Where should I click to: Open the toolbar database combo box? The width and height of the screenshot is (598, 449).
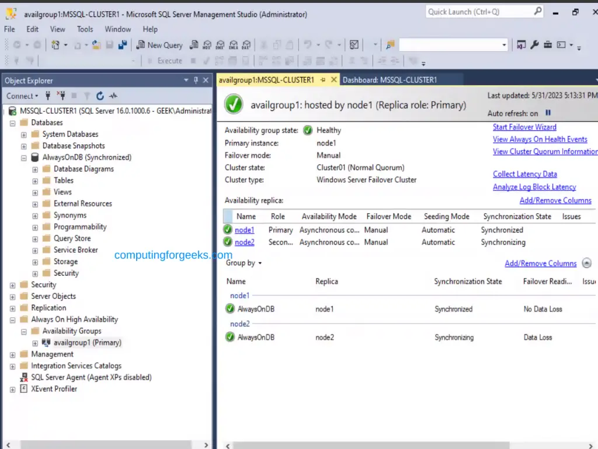(x=453, y=45)
